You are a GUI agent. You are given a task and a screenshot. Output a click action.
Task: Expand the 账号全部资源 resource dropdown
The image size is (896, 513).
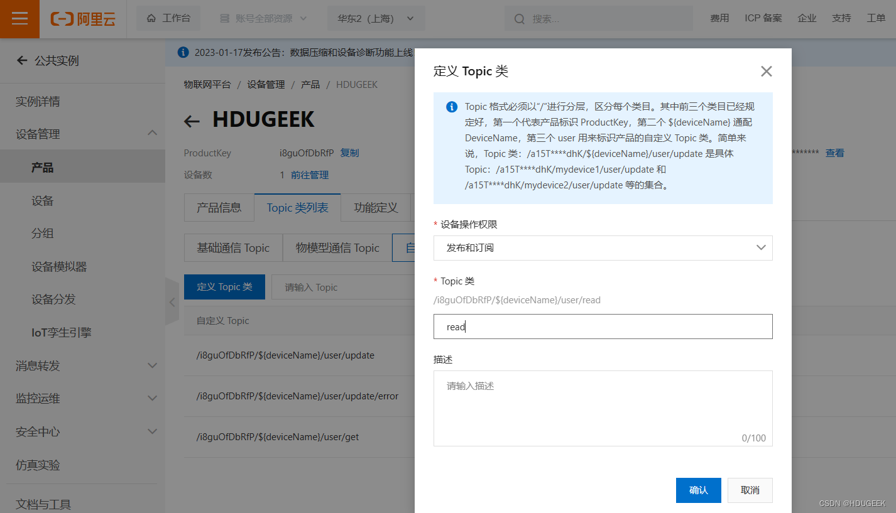[x=263, y=18]
